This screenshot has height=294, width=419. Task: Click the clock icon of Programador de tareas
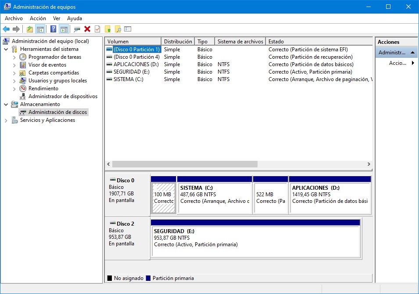pos(23,57)
